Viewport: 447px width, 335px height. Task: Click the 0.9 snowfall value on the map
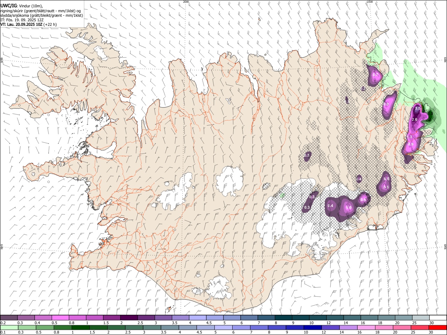(x=411, y=144)
